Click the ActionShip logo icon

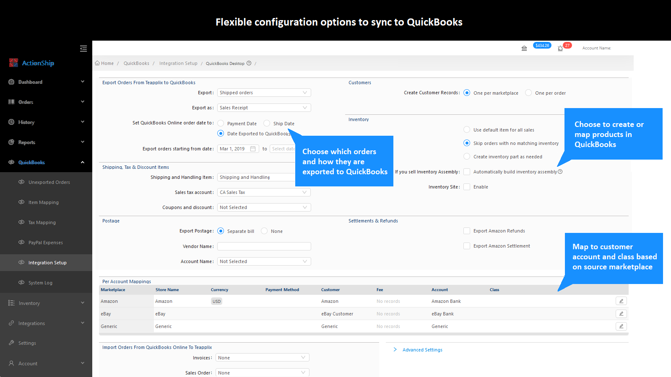click(x=14, y=63)
